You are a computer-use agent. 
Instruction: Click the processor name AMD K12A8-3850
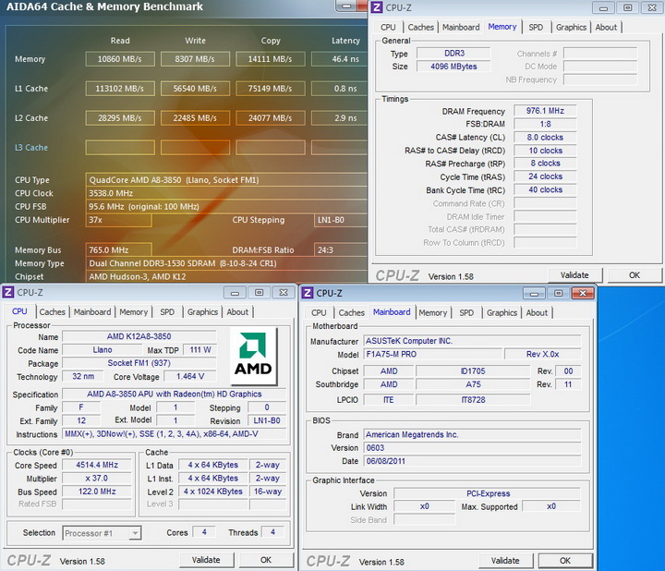pyautogui.click(x=139, y=336)
